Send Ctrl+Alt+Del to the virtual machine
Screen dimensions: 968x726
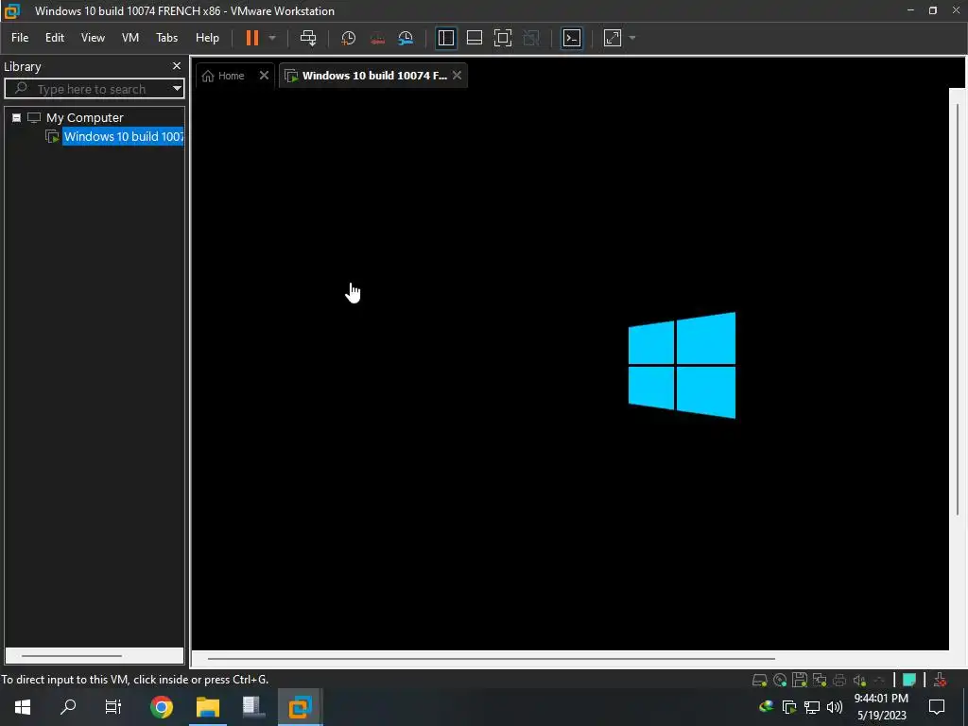coord(308,38)
